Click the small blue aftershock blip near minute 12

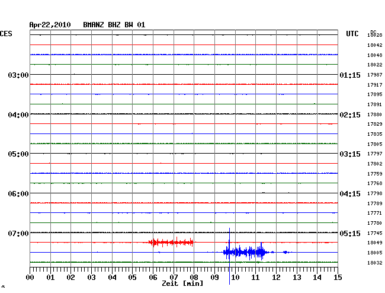point(285,252)
